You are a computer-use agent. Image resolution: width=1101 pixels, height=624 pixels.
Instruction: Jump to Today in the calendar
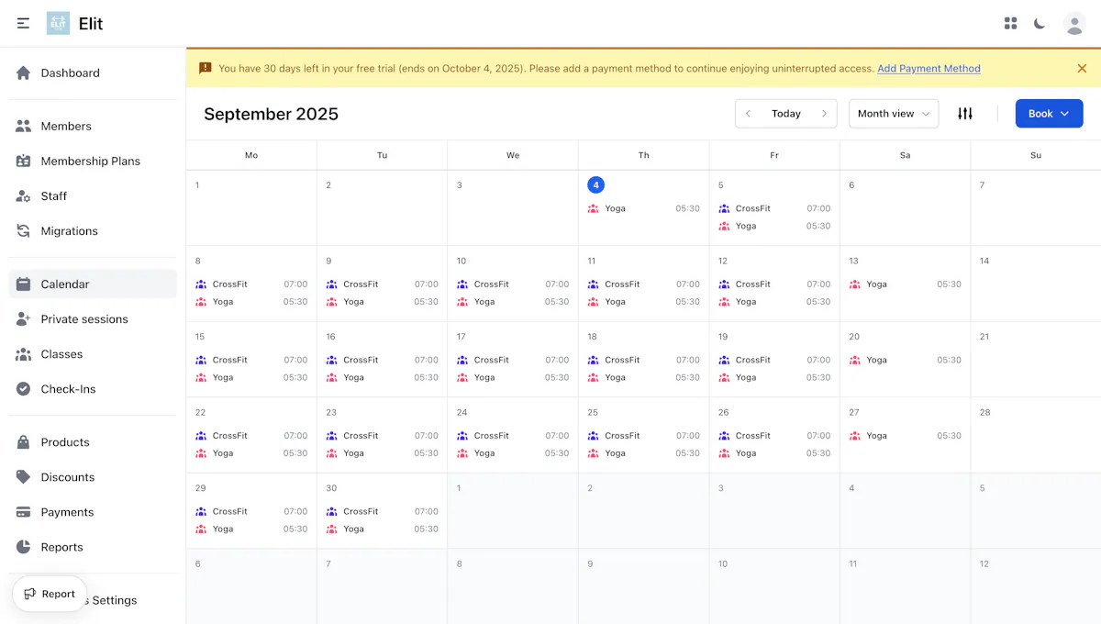tap(786, 114)
